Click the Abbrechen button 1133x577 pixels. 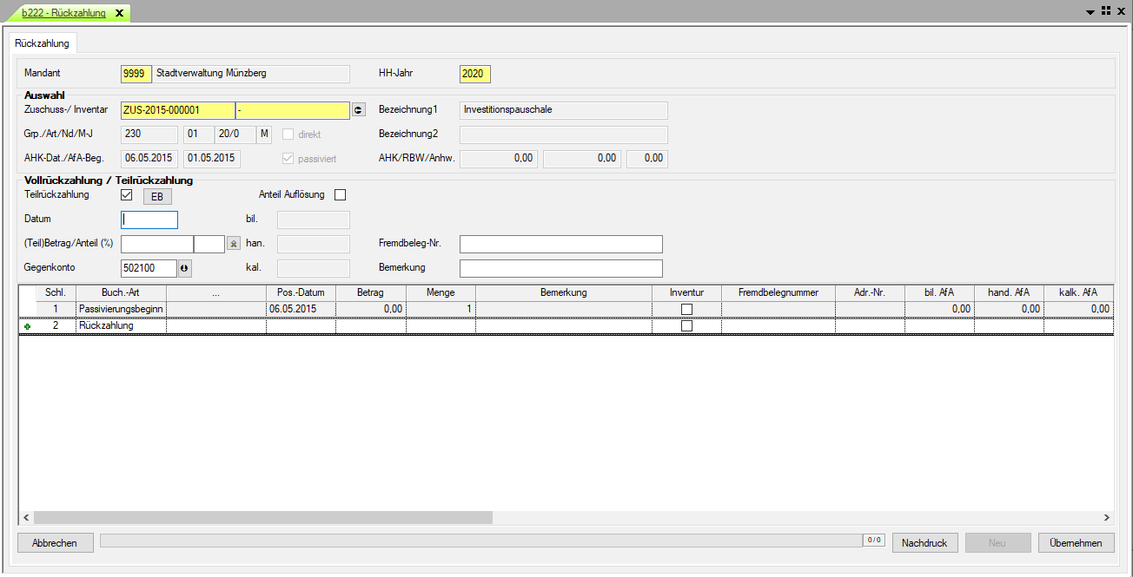tap(56, 543)
